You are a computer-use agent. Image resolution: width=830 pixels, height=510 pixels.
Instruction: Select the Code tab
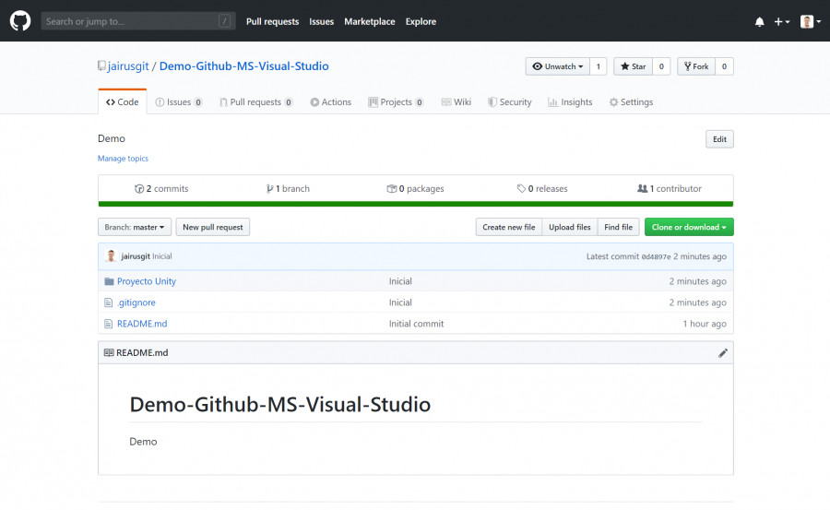pos(123,101)
